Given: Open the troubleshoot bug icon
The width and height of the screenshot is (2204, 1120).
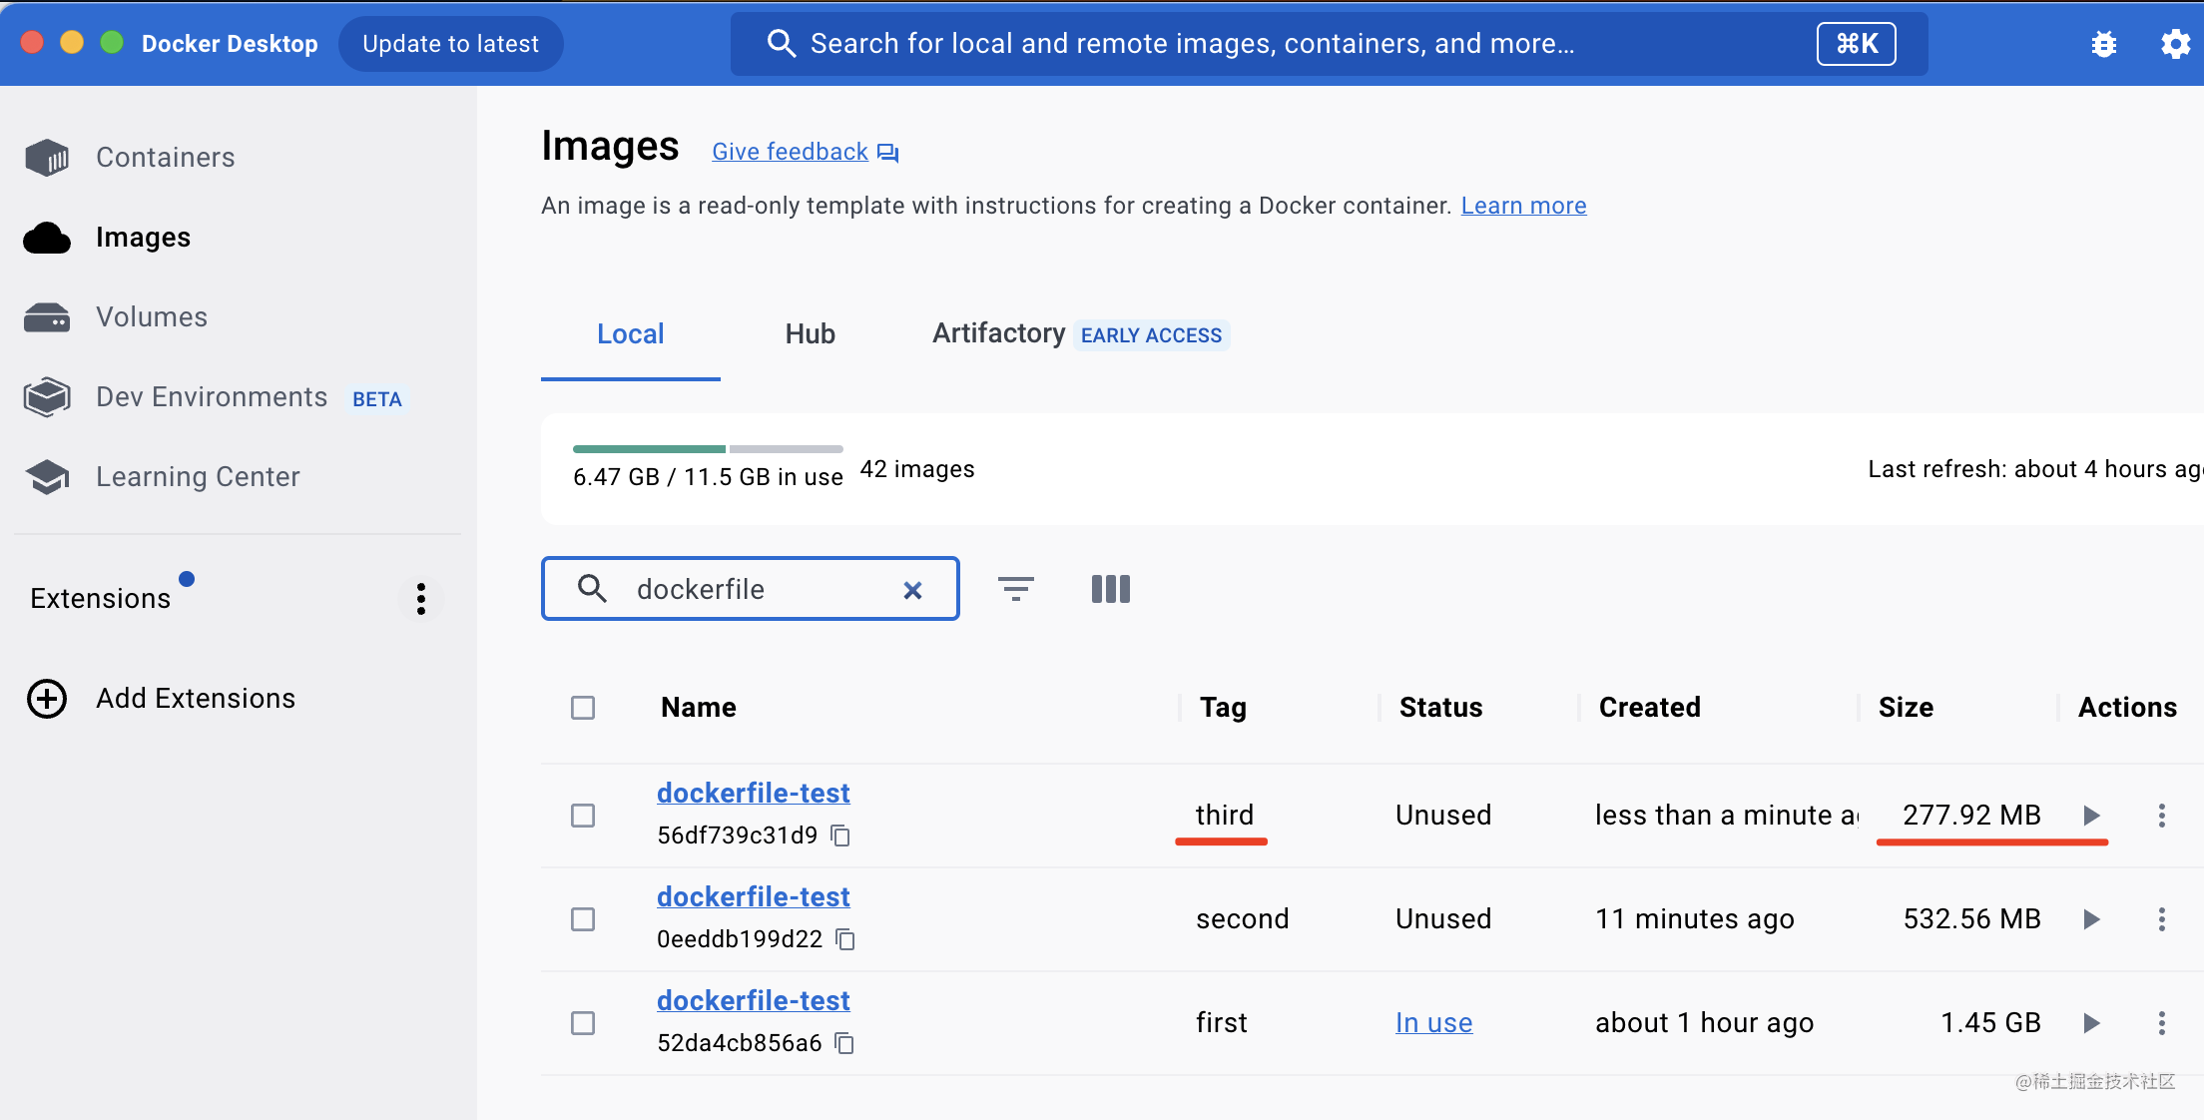Looking at the screenshot, I should tap(2103, 44).
